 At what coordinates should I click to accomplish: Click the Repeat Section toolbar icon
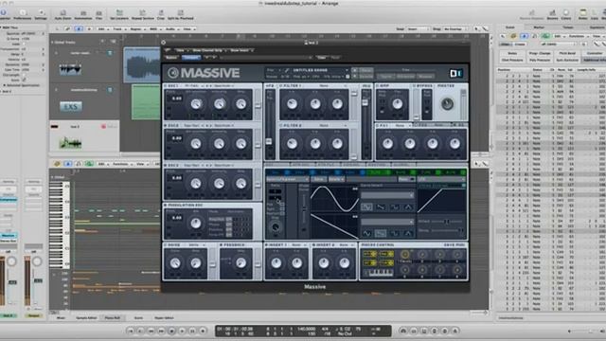[143, 15]
